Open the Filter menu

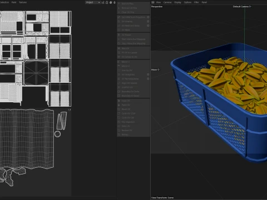[196, 2]
